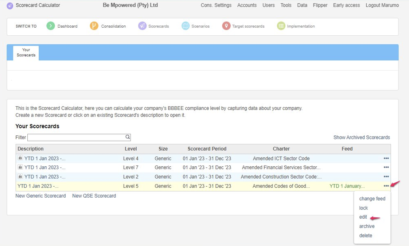Open Early access in top navigation
This screenshot has width=409, height=246.
[x=346, y=5]
